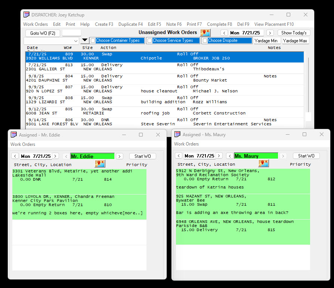This screenshot has width=334, height=288.
Task: Click Start WO in Mr. Eddie window
Action: [142, 156]
